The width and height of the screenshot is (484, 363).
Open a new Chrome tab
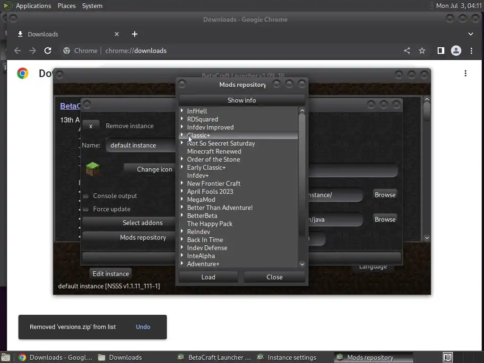(x=135, y=34)
